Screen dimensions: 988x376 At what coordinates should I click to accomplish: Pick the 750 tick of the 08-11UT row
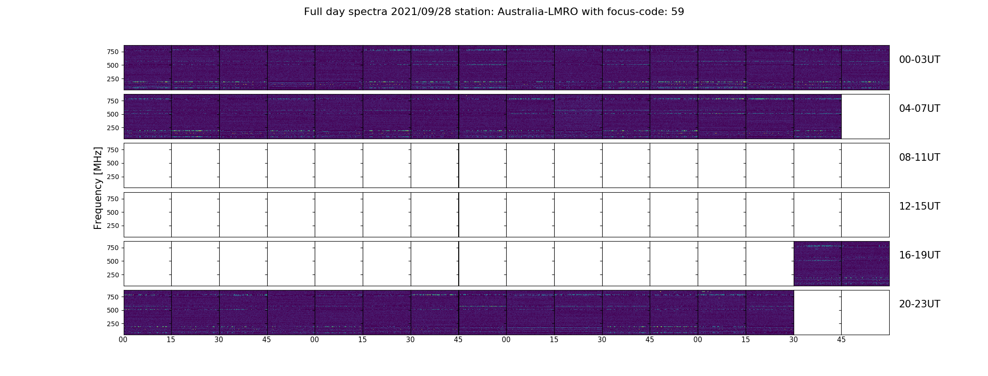(x=112, y=150)
